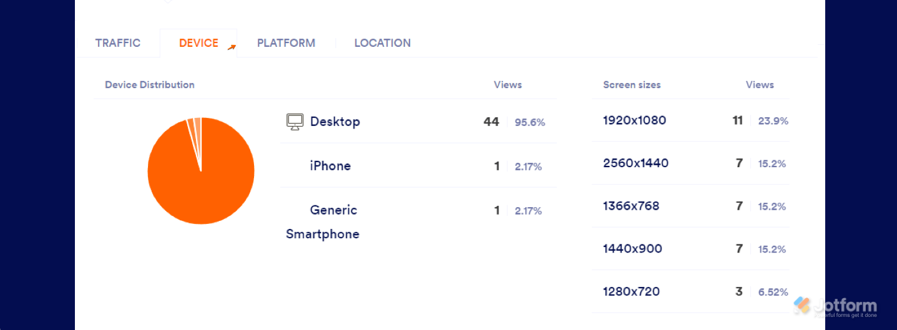
Task: Open the PLATFORM tab
Action: coord(286,43)
